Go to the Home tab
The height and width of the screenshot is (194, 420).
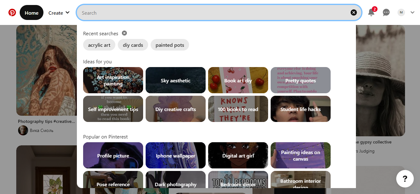[32, 13]
